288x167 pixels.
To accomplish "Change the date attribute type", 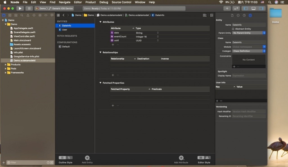I will [158, 33].
